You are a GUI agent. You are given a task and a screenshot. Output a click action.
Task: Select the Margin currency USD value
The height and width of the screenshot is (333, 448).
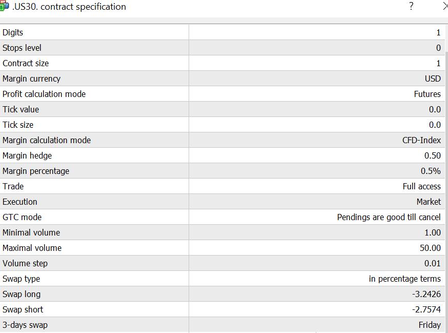pos(433,79)
